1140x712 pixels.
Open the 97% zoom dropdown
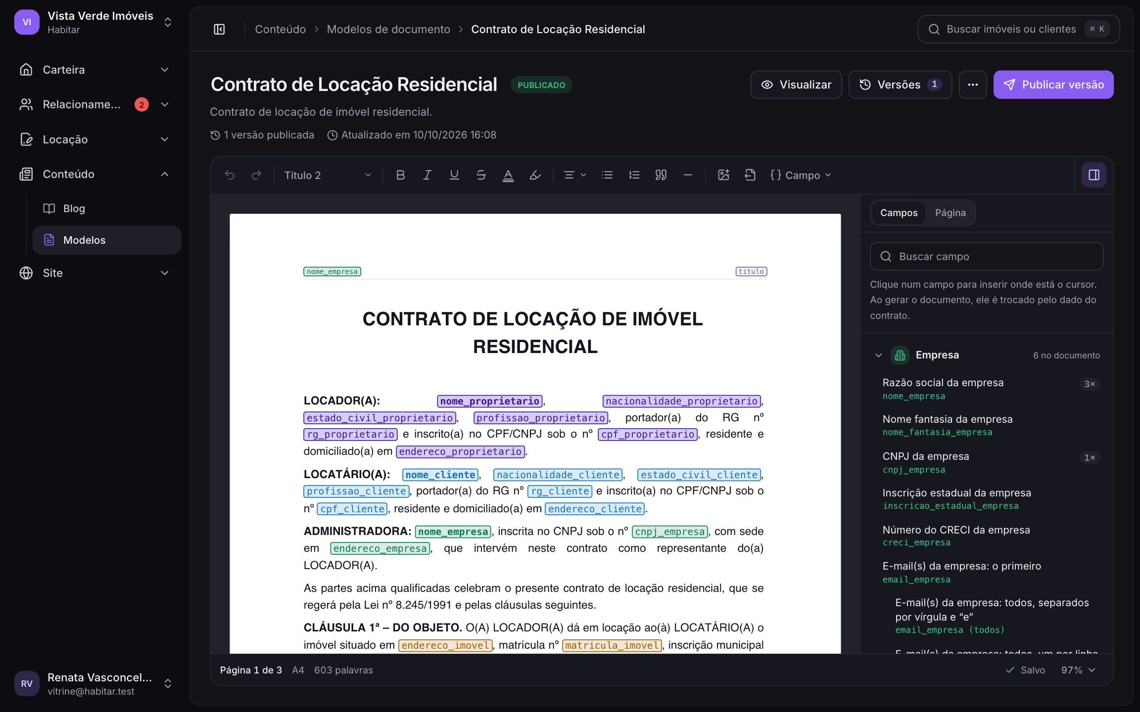click(x=1078, y=670)
